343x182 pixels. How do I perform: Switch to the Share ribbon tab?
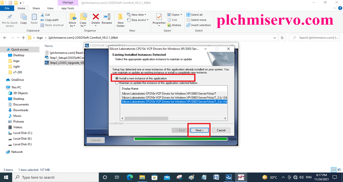click(x=36, y=8)
